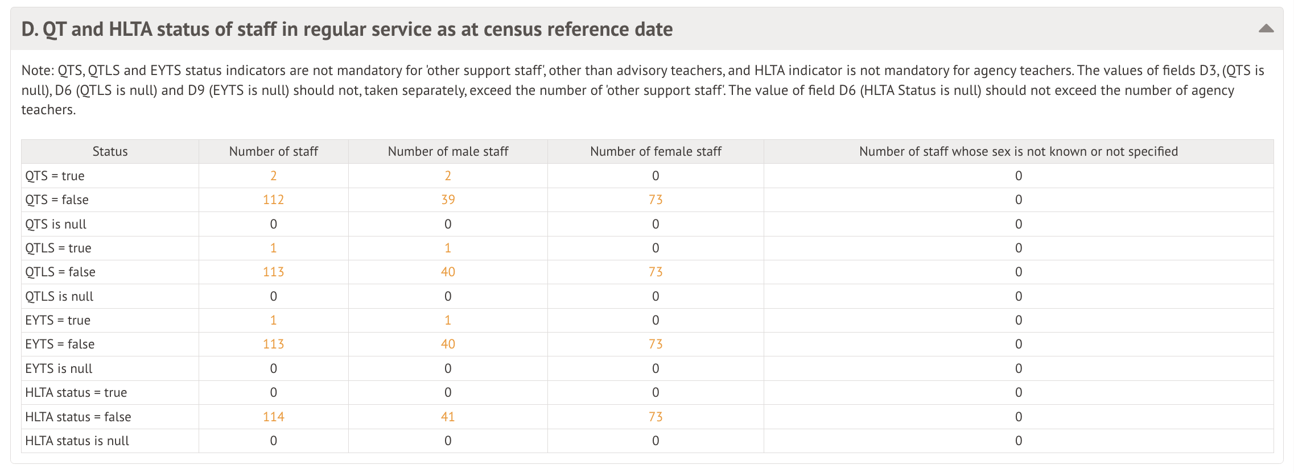Collapse section D using the arrow icon

[x=1266, y=28]
